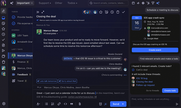Insert a code block in reply
The image size is (181, 108).
(65, 104)
